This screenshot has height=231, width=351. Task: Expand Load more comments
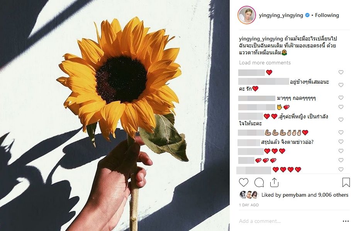click(x=265, y=62)
